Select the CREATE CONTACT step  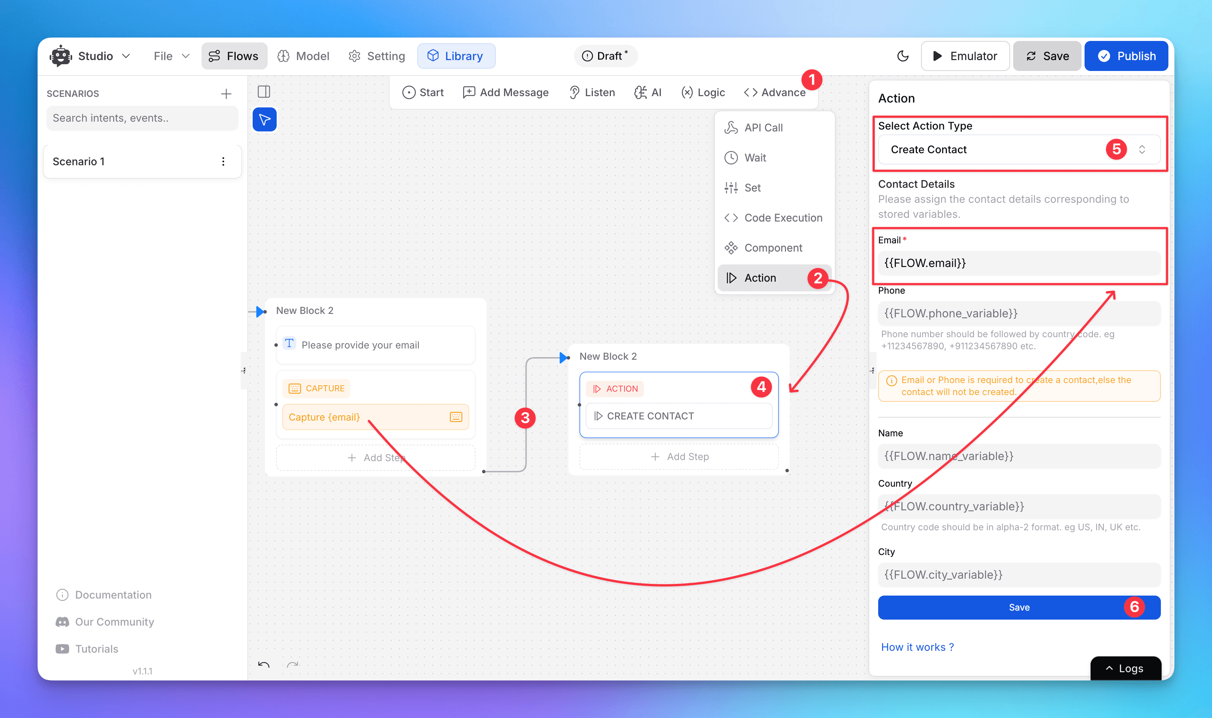click(679, 416)
